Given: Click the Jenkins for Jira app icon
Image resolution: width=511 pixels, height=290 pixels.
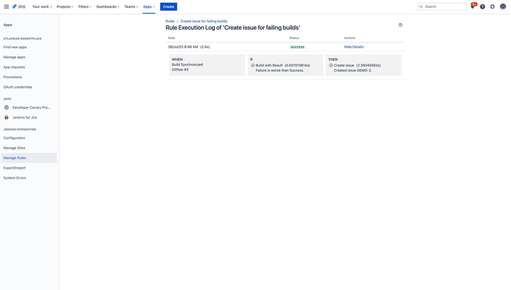Looking at the screenshot, I should click(x=7, y=117).
